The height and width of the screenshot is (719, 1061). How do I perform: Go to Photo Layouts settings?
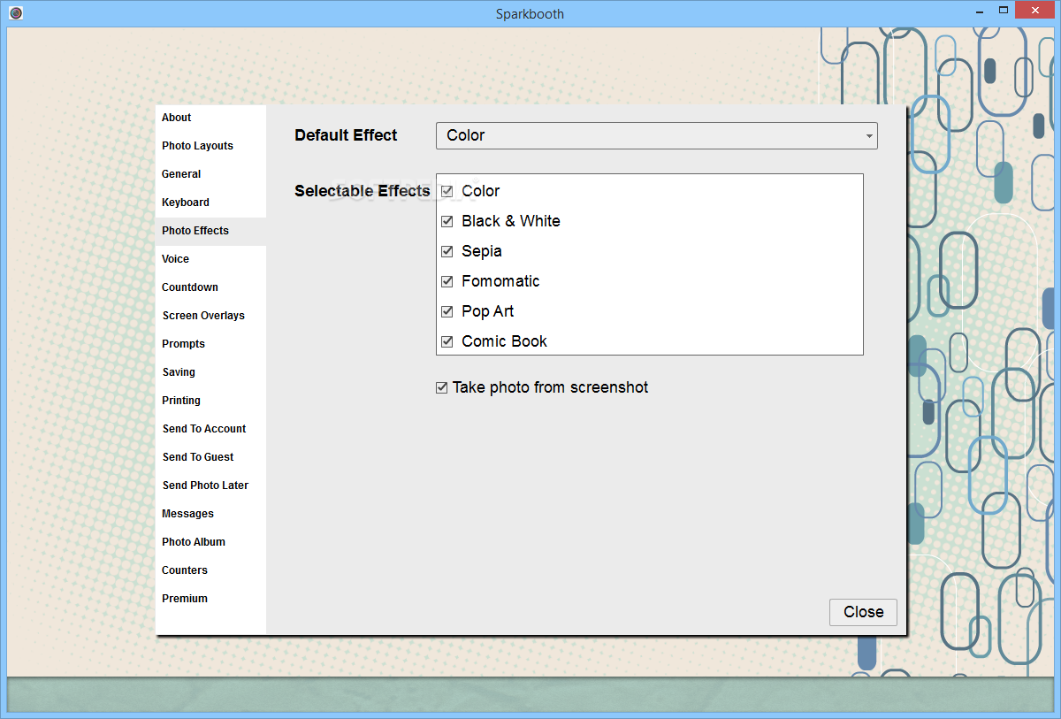click(x=210, y=146)
